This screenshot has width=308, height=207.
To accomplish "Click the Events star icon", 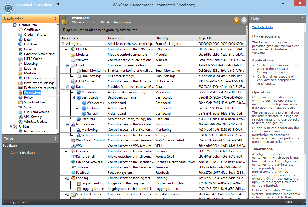I will [20, 49].
